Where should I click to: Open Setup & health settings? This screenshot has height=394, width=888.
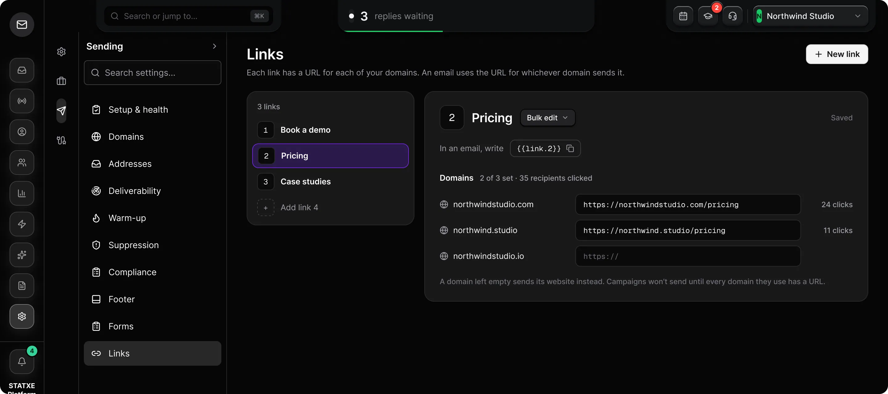(x=152, y=110)
